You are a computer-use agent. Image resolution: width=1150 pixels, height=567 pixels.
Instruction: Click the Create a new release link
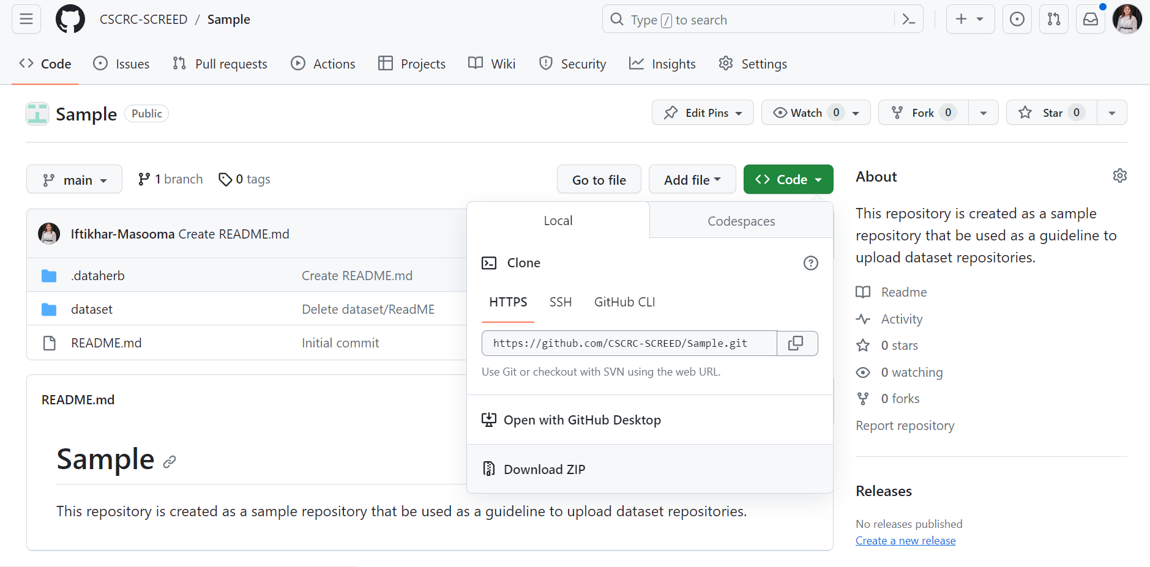[905, 541]
